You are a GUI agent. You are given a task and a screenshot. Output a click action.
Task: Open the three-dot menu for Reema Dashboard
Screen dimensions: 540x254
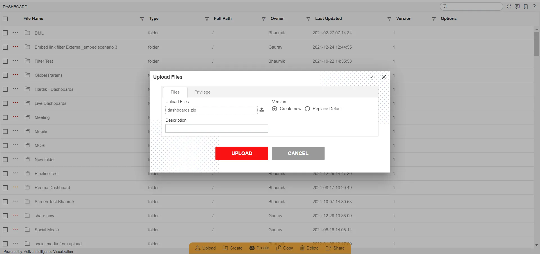point(15,187)
